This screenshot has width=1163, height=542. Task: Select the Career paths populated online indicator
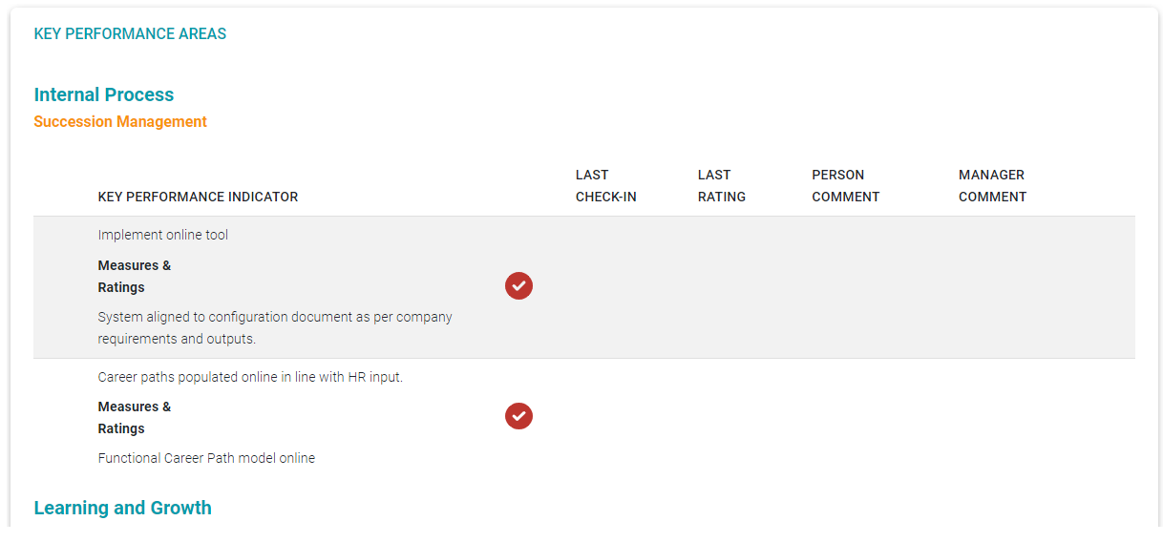tap(250, 377)
